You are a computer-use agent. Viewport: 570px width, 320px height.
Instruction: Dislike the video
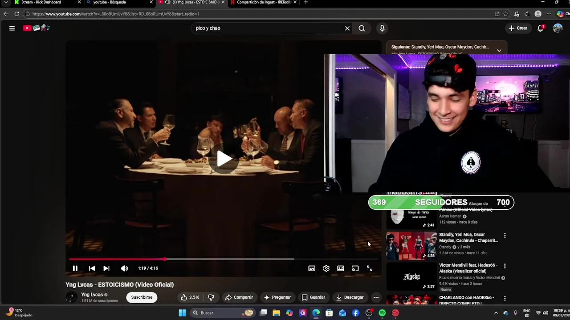click(211, 297)
